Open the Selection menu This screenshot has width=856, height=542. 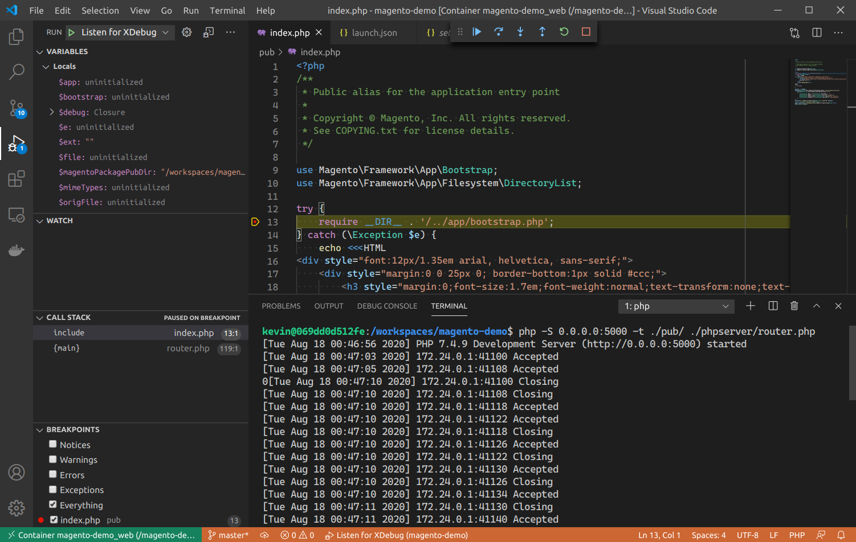[100, 10]
